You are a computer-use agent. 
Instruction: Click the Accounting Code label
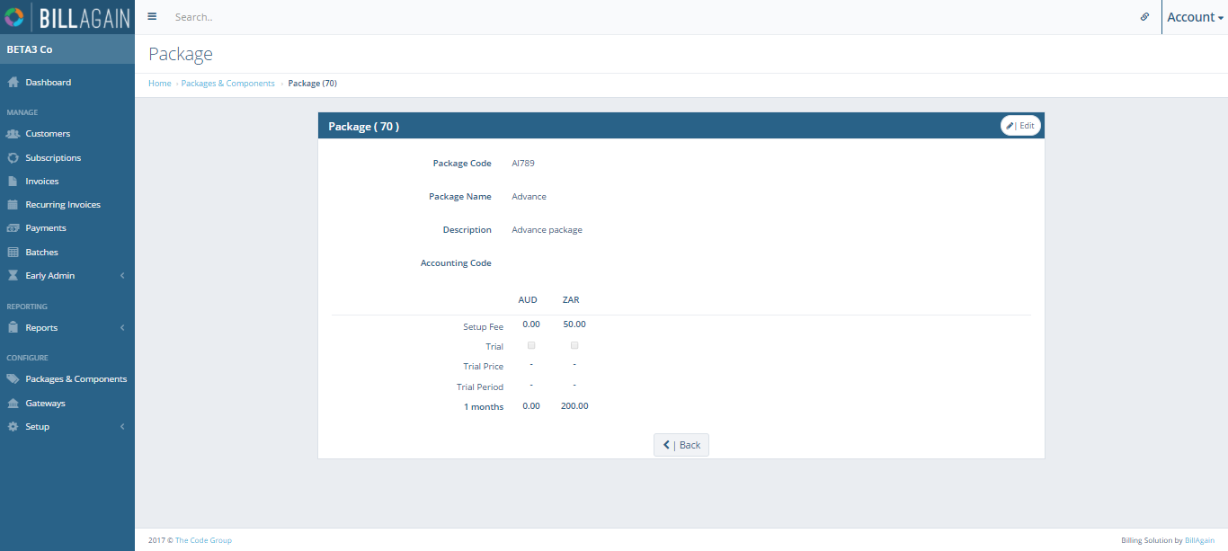(x=456, y=263)
